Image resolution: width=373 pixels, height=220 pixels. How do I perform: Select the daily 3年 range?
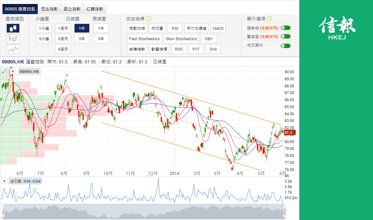(82, 39)
